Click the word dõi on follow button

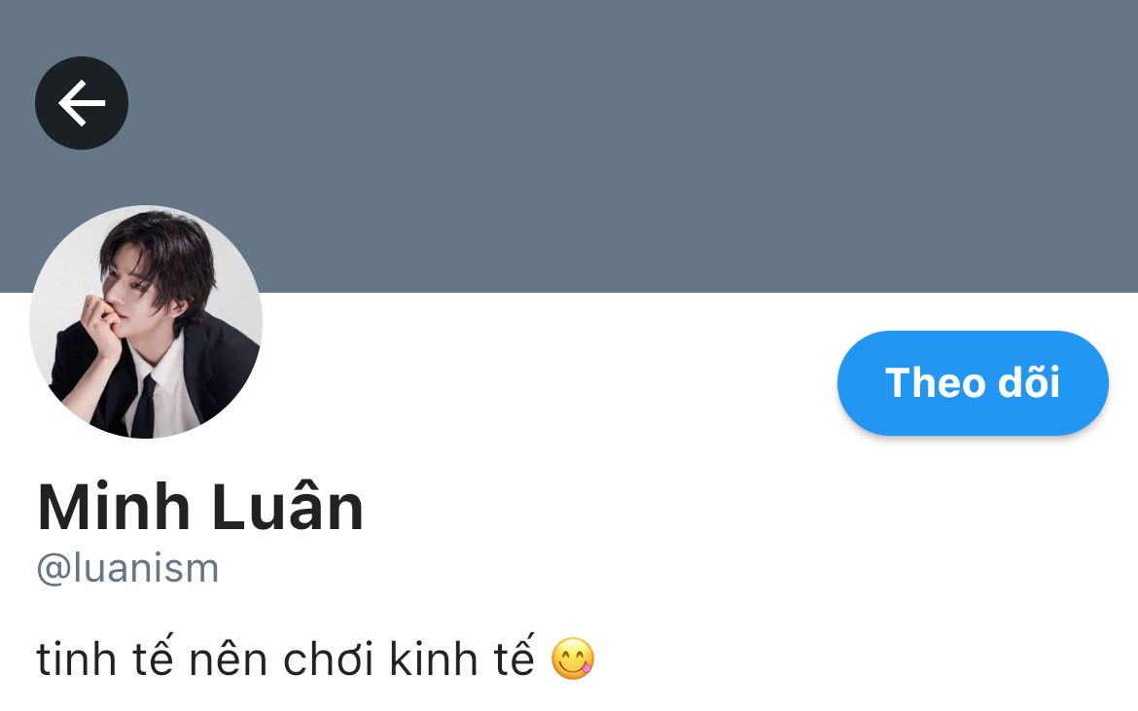1029,382
